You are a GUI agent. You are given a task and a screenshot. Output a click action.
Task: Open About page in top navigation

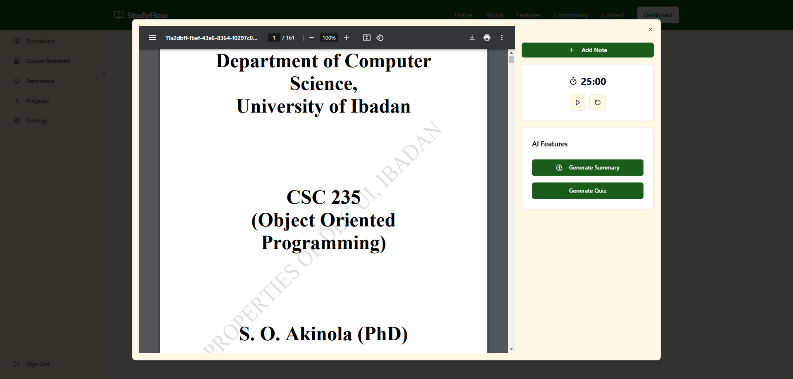[x=494, y=15]
